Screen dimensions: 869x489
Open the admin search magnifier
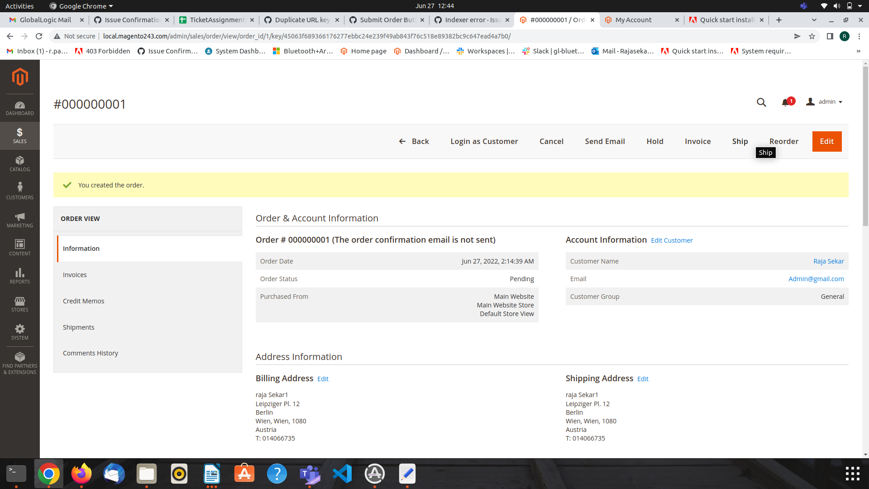pyautogui.click(x=761, y=102)
